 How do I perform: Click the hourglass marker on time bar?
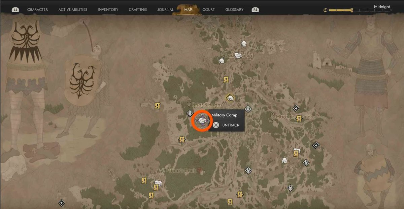click(352, 10)
